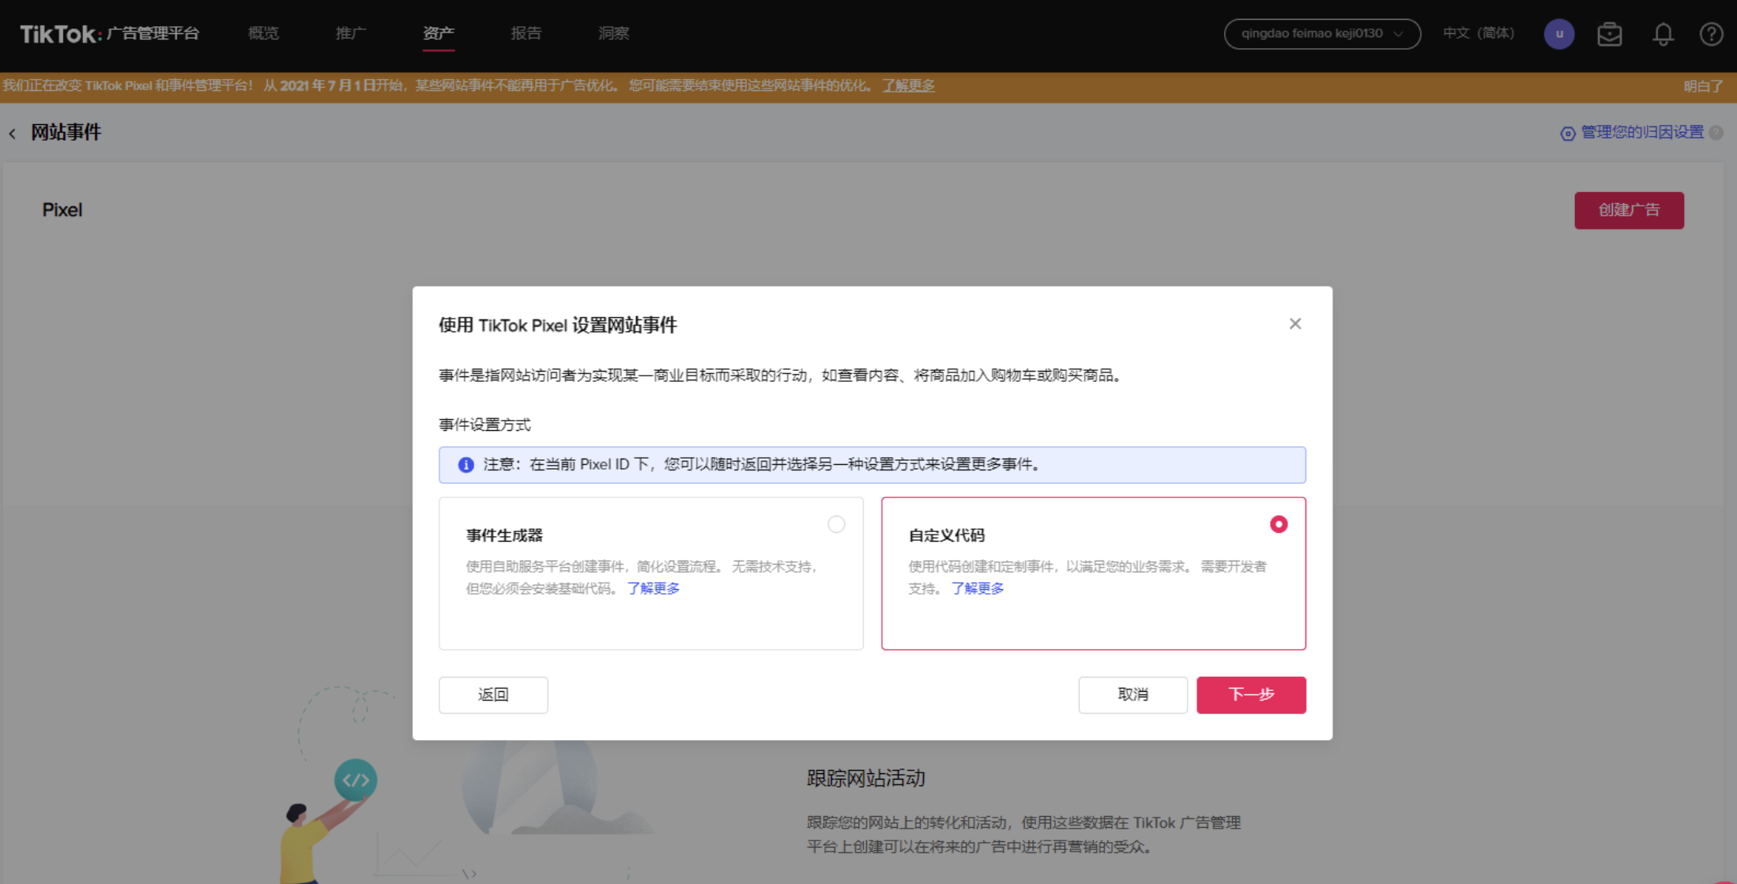This screenshot has height=884, width=1737.
Task: Open the notifications bell icon
Action: coord(1663,34)
